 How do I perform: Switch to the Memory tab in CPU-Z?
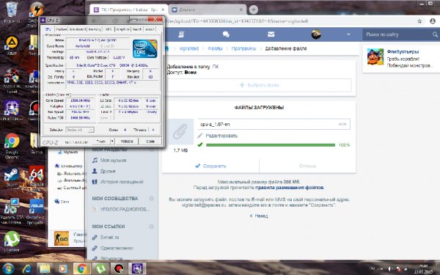[95, 29]
